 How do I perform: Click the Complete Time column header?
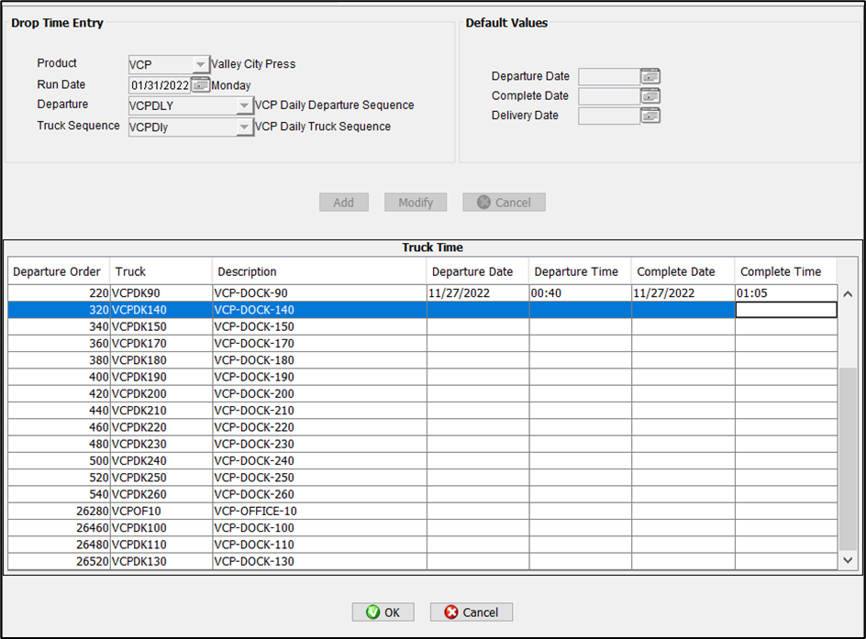tap(780, 271)
